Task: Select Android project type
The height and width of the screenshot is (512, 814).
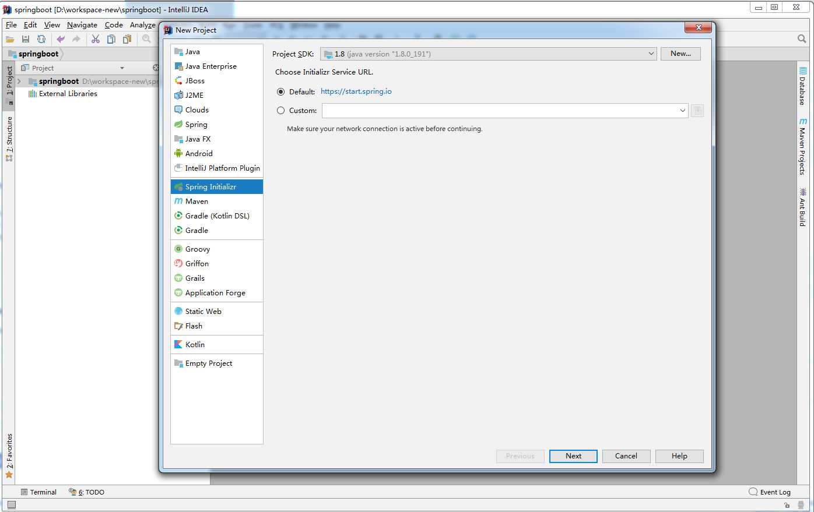Action: (x=217, y=154)
